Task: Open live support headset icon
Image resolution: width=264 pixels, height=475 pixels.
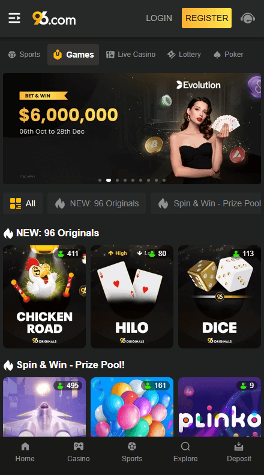Action: 248,18
